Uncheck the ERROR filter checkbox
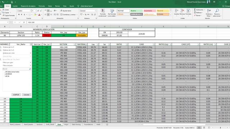This screenshot has height=129, width=230. pyautogui.click(x=6, y=74)
